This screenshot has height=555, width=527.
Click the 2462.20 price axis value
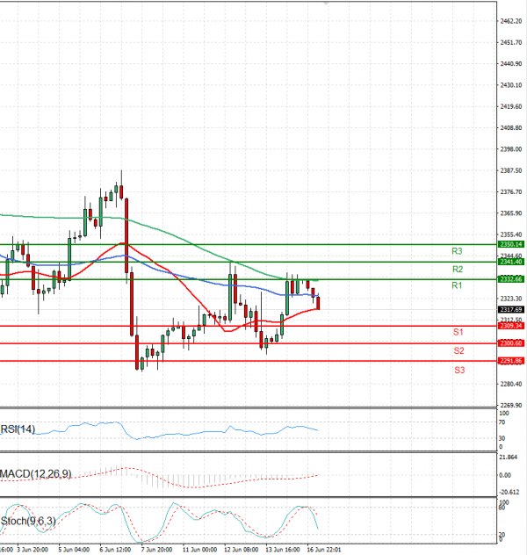click(510, 21)
